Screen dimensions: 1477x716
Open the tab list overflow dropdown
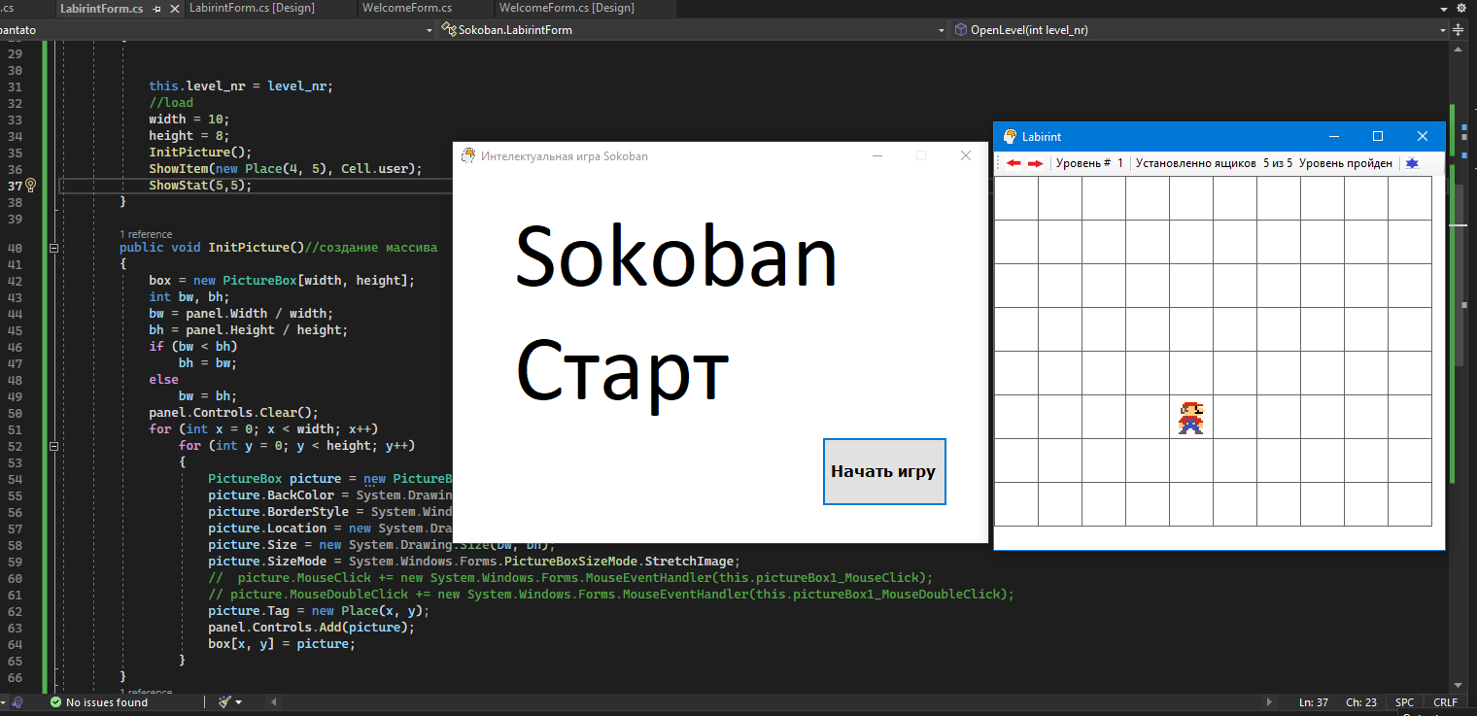coord(1445,8)
